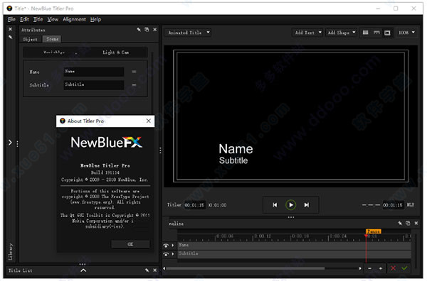Jump to start of title
Viewport: 427px width, 281px height.
(275, 205)
